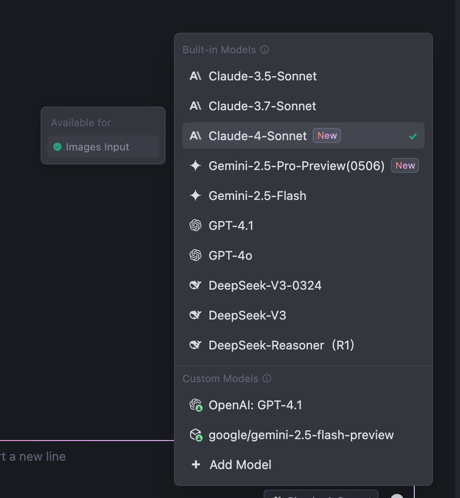Click green checkmark on Claude-4-Sonnet row
This screenshot has width=460, height=498.
413,136
